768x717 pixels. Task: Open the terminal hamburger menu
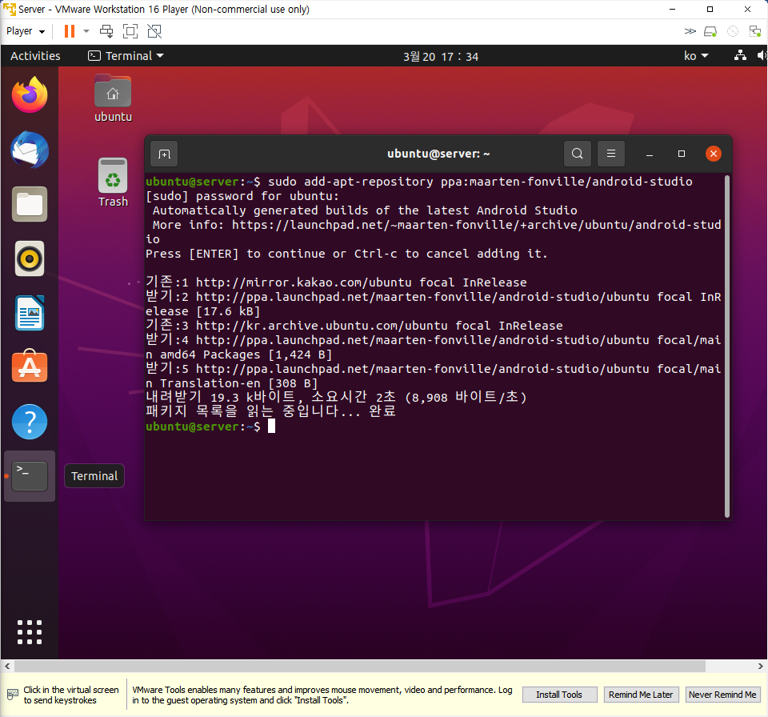point(611,154)
